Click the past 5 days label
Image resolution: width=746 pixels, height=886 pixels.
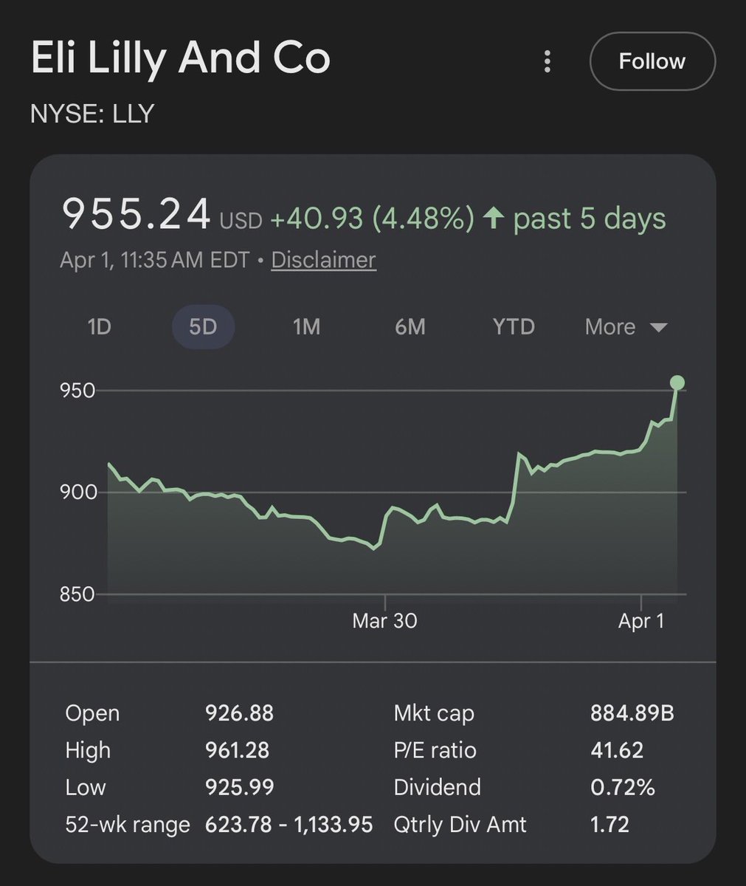590,219
